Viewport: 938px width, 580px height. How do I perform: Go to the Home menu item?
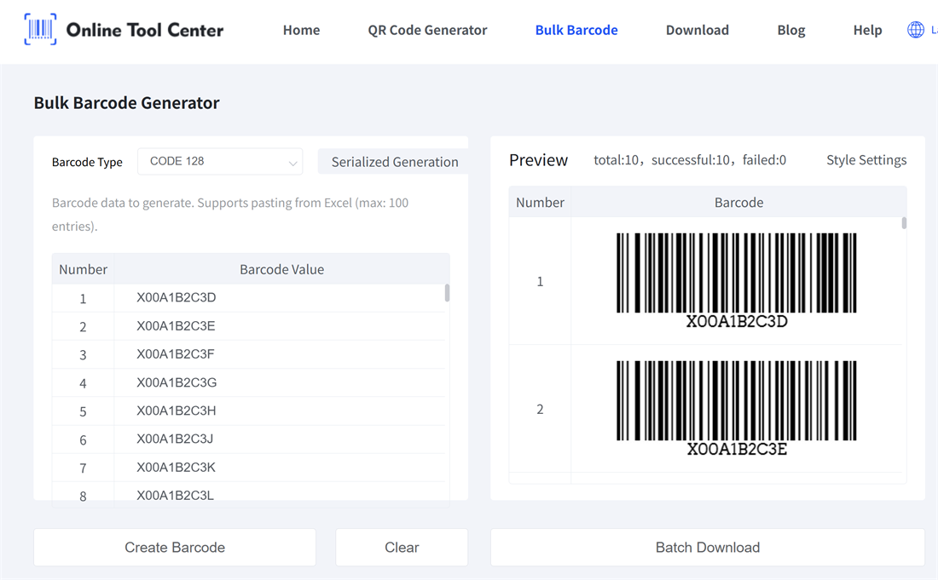301,29
